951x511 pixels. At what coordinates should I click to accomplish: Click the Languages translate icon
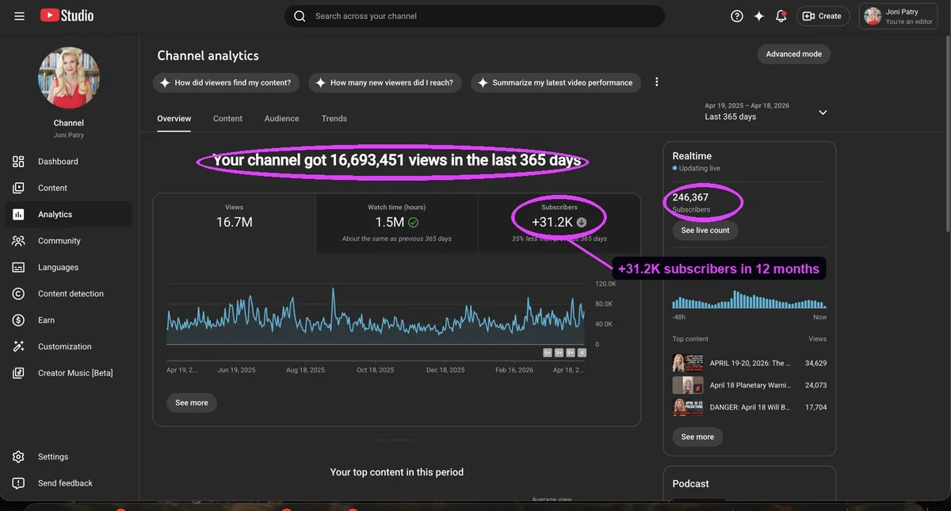click(x=19, y=267)
